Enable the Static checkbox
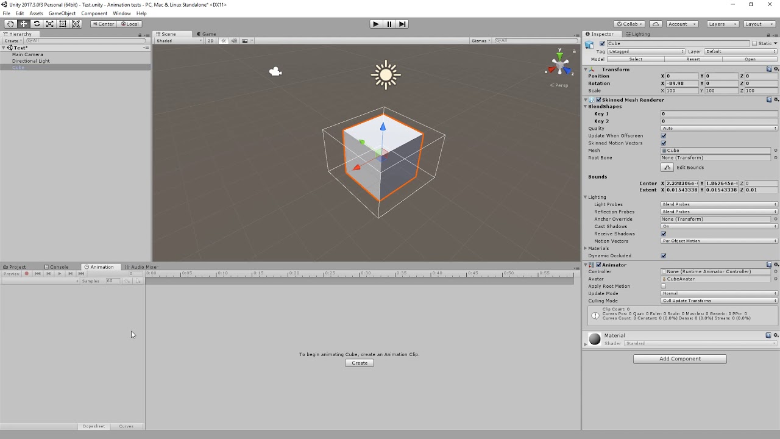The image size is (780, 439). 754,44
